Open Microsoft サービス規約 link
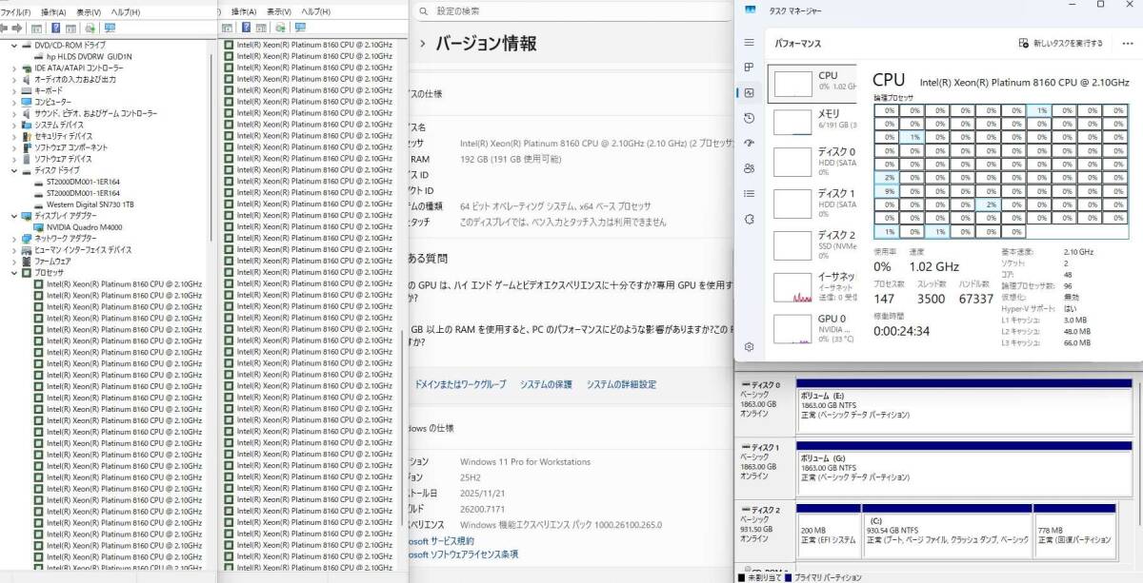This screenshot has height=583, width=1143. click(440, 540)
